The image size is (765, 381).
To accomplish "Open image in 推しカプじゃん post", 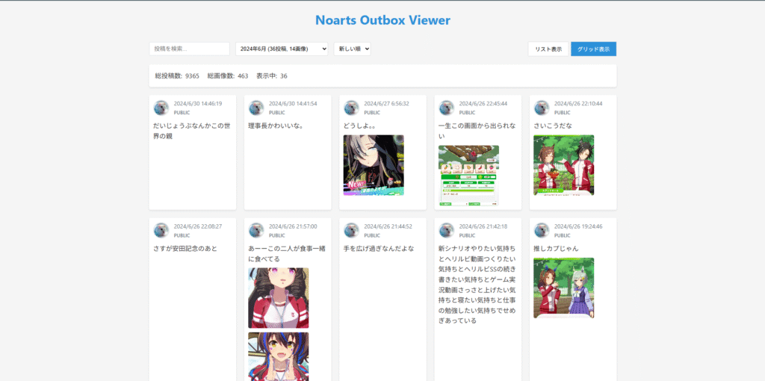I will 563,288.
